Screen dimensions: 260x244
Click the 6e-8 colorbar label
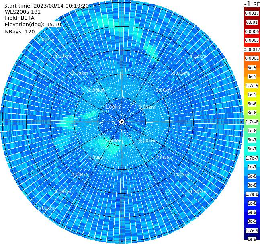[x=252, y=176]
